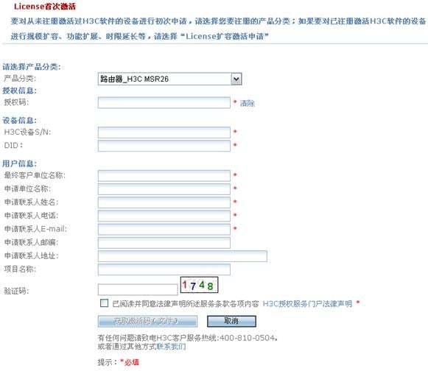Focus the H3C设备S/N input field
Screen dimensions: 428x371
pos(164,132)
